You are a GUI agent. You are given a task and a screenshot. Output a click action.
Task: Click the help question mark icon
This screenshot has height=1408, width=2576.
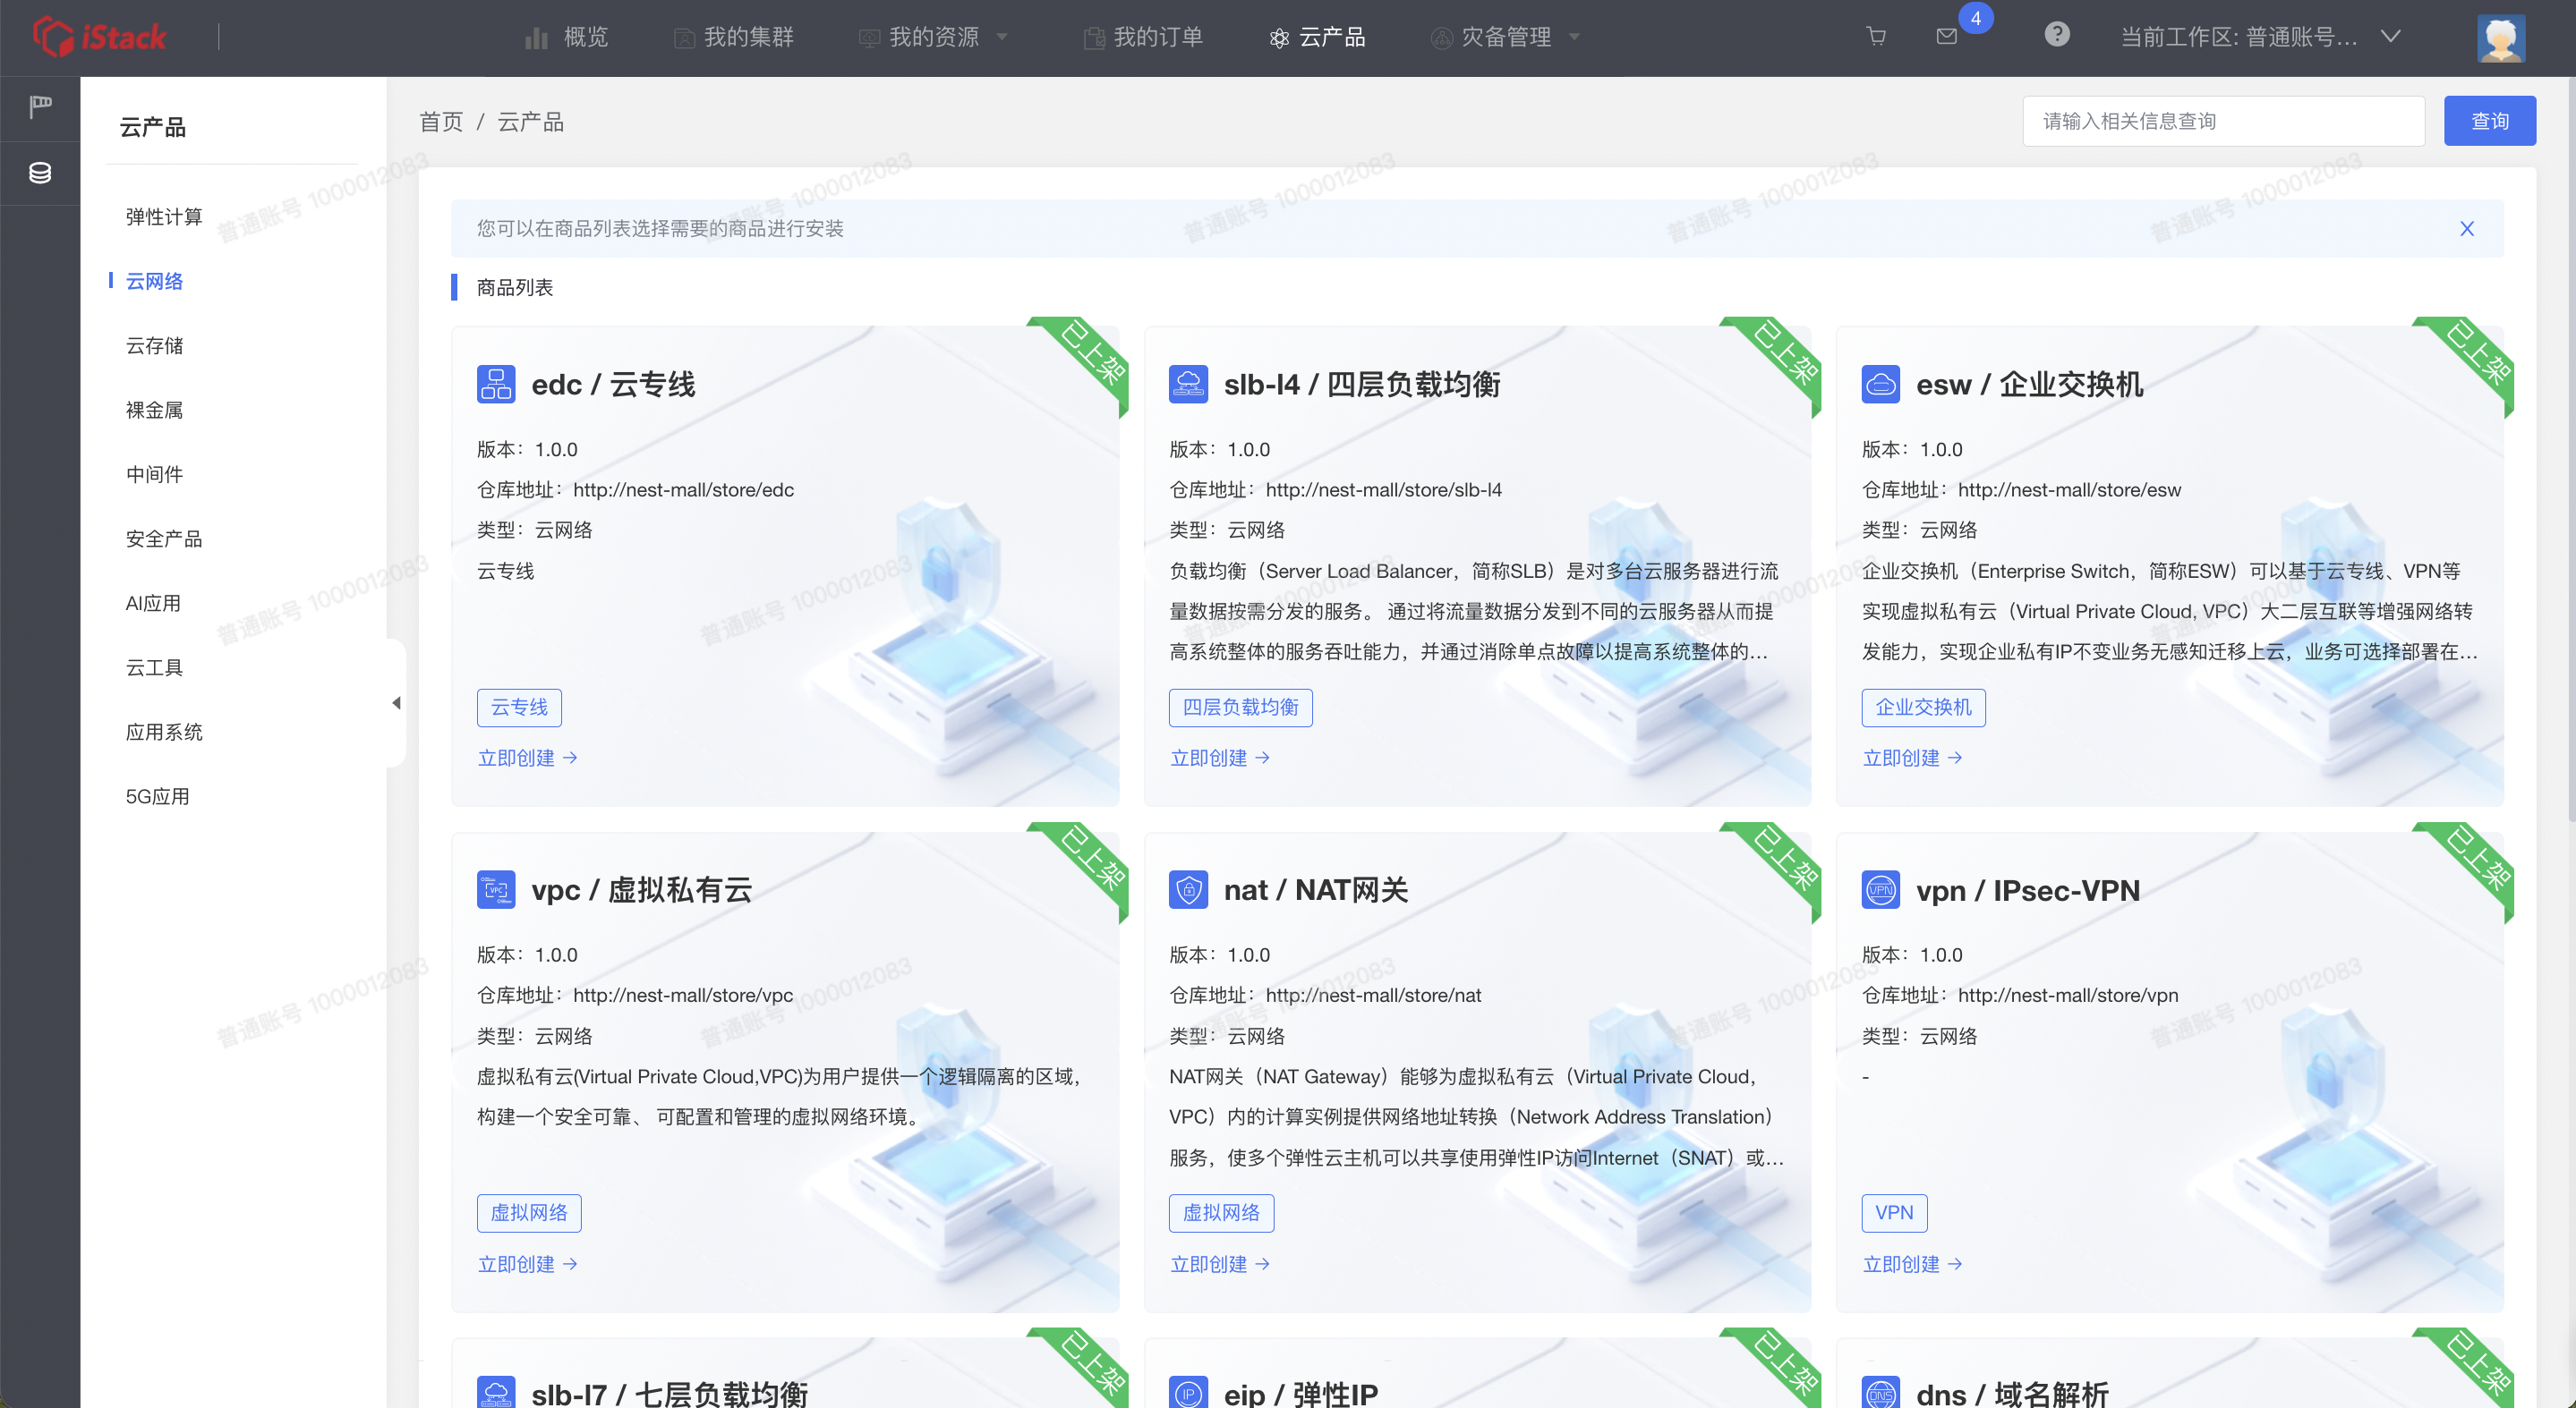[2056, 35]
